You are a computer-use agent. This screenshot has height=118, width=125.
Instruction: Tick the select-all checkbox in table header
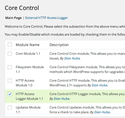tap(10, 45)
